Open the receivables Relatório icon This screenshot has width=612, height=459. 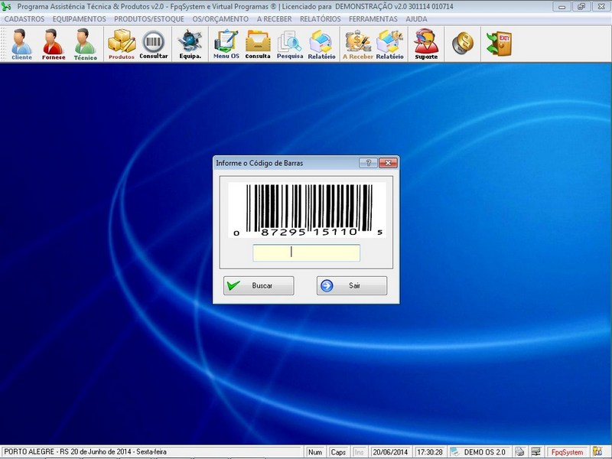(389, 44)
